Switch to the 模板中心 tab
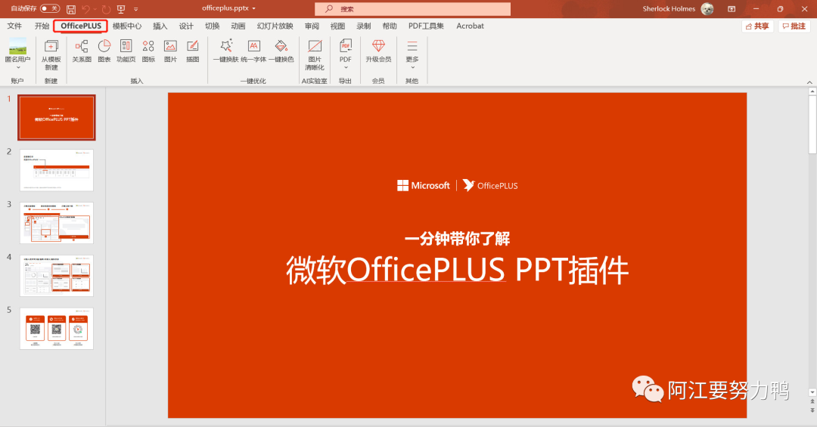Image resolution: width=817 pixels, height=427 pixels. [x=127, y=26]
